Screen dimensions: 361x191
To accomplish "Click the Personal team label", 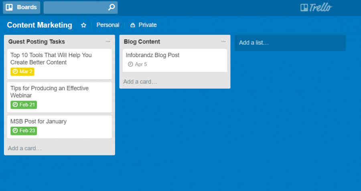I will (x=107, y=25).
